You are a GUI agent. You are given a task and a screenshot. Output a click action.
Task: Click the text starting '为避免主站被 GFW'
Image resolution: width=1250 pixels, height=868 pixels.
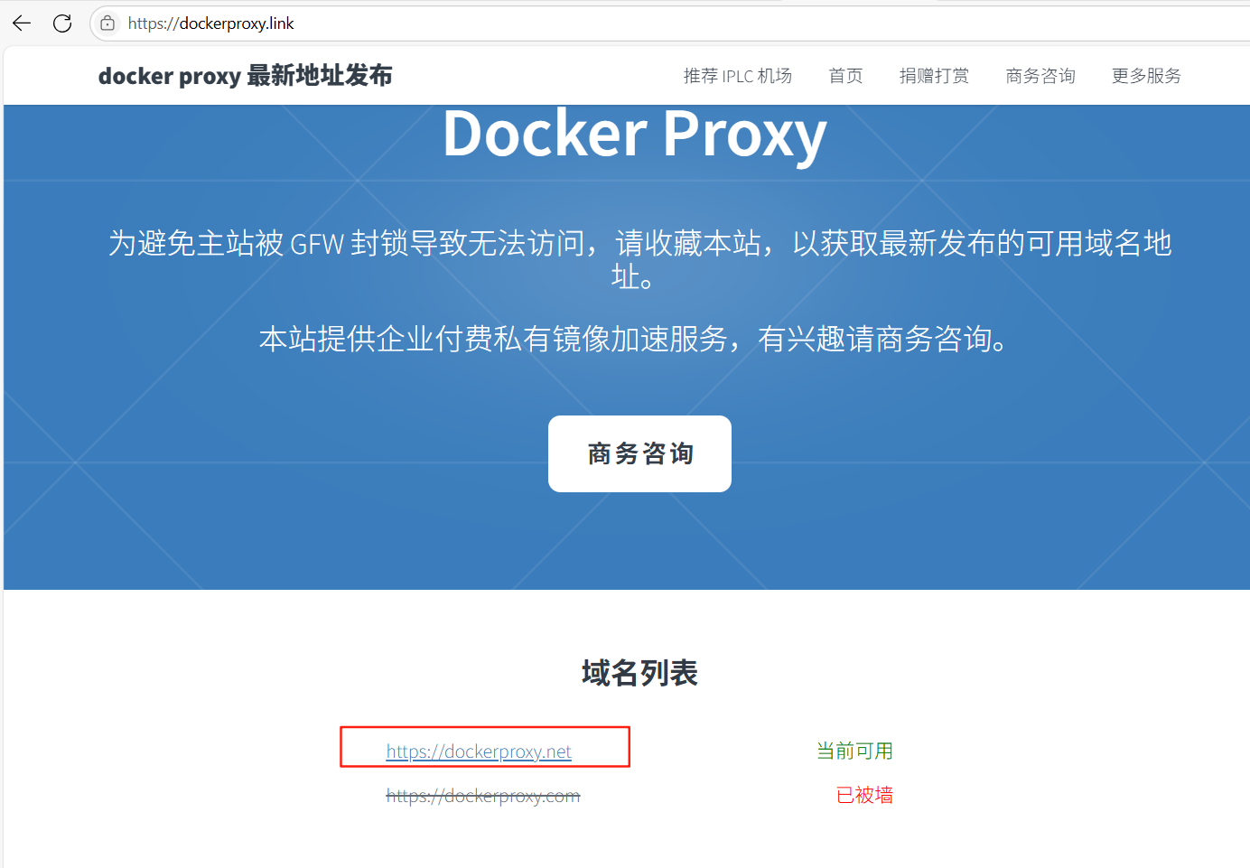point(639,259)
